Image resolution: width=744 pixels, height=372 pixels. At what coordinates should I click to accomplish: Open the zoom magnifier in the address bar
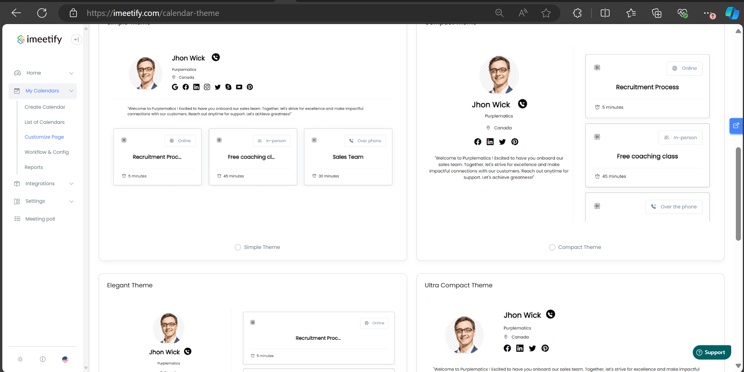click(499, 13)
